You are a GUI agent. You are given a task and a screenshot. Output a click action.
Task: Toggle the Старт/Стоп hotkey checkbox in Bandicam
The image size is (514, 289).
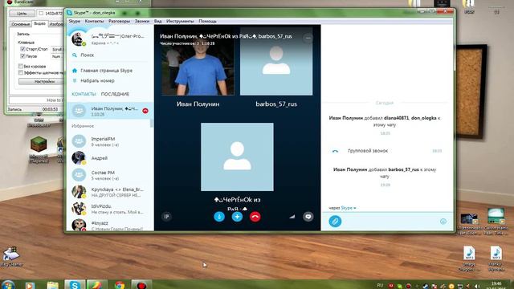click(x=22, y=49)
